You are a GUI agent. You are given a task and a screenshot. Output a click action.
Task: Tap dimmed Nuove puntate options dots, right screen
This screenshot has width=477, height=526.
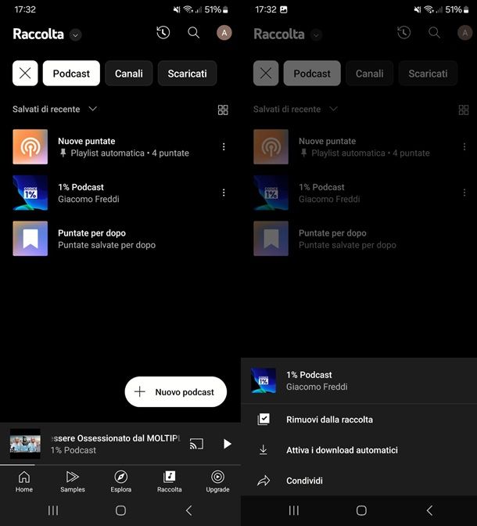coord(464,146)
